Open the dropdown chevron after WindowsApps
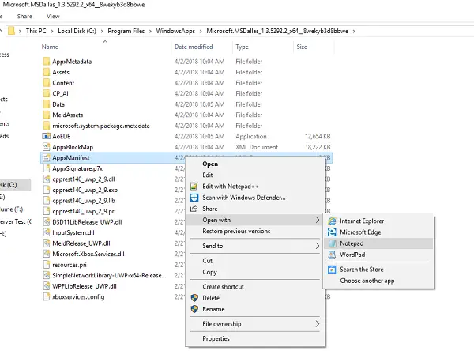 201,31
